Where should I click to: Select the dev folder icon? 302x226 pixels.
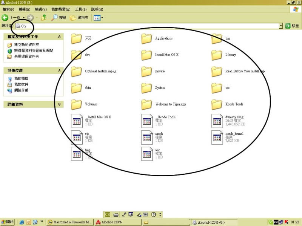[76, 55]
